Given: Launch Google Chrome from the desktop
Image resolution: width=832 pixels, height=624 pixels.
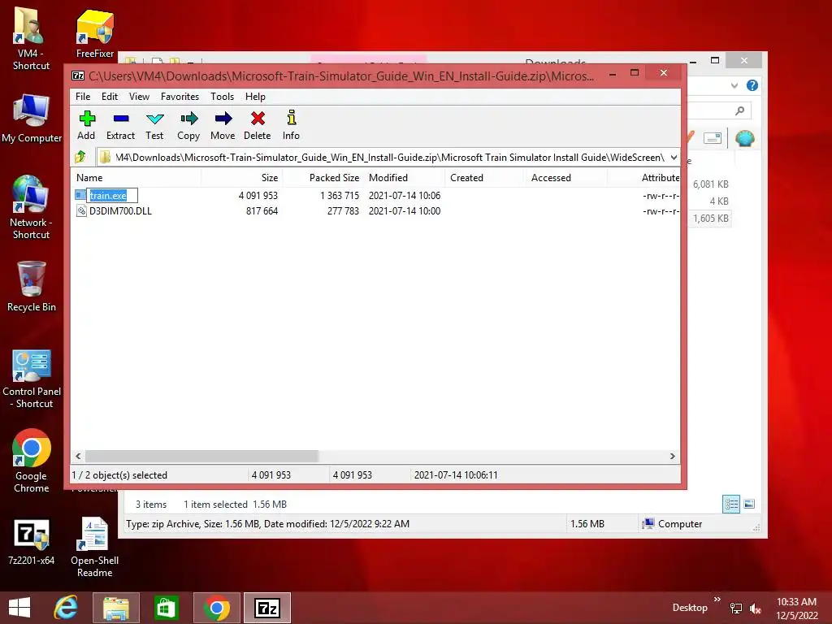Looking at the screenshot, I should 32,461.
